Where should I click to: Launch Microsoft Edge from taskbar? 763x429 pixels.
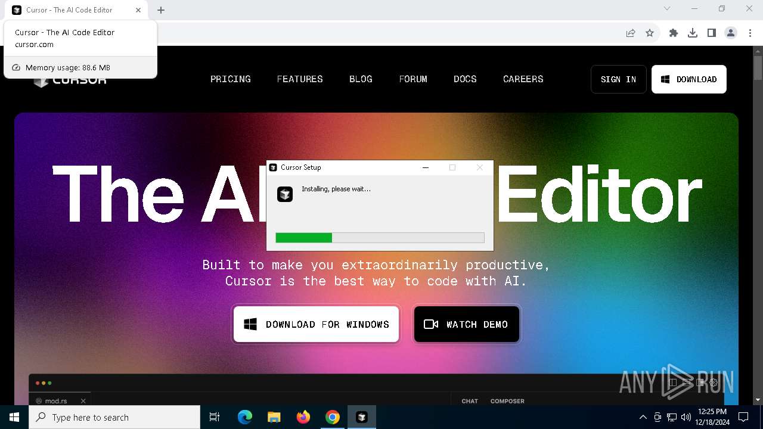pos(245,417)
